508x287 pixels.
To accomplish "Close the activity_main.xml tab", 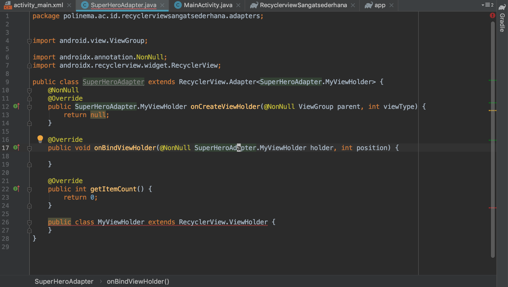I will pos(69,5).
